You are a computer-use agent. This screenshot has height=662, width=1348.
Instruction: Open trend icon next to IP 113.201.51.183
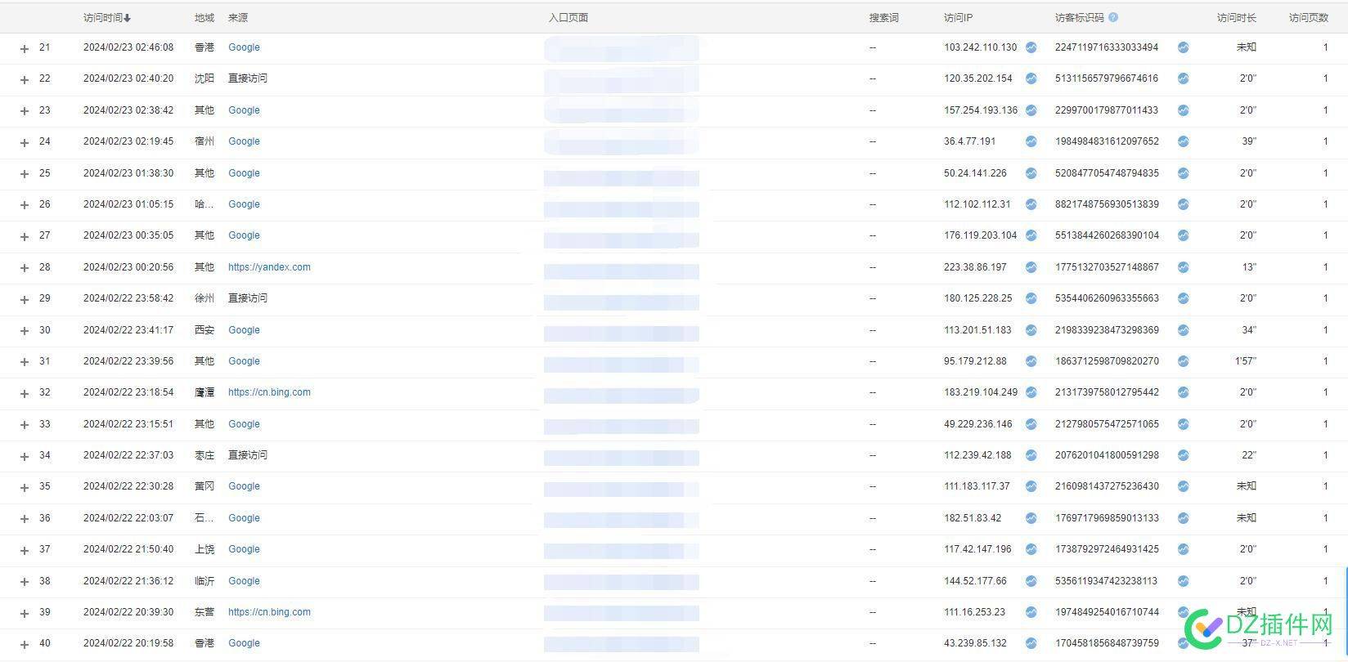pyautogui.click(x=1031, y=330)
